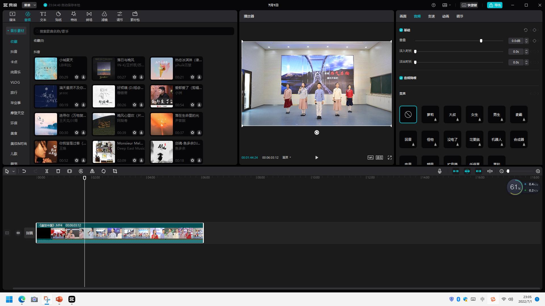545x306 pixels.
Task: Click the 导出 export button
Action: tap(494, 5)
